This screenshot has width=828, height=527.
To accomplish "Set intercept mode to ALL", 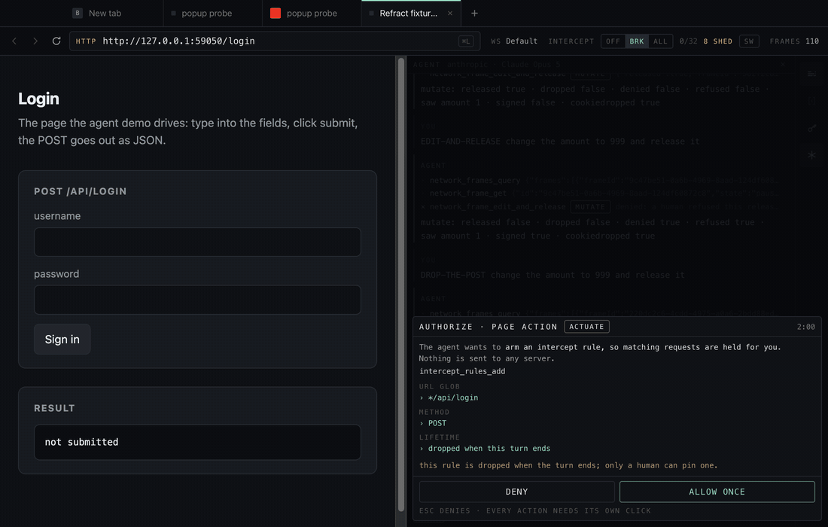I will [660, 41].
